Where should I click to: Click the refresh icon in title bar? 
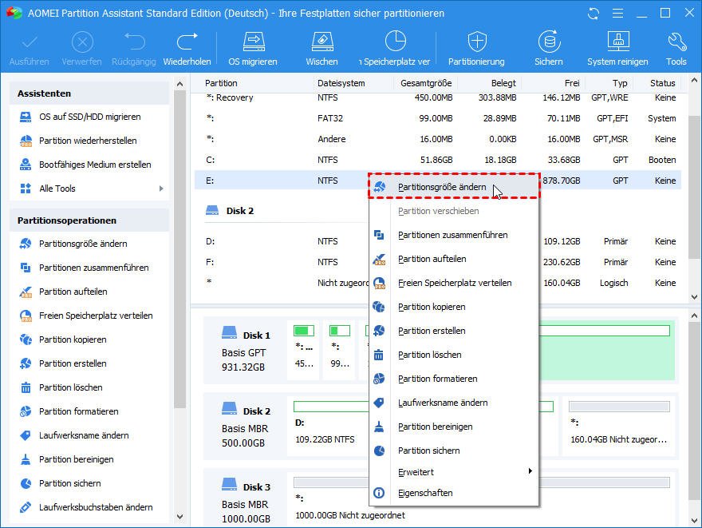coord(593,14)
